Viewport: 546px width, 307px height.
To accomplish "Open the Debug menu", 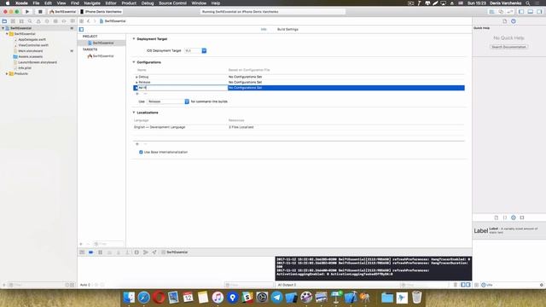I will (148, 3).
